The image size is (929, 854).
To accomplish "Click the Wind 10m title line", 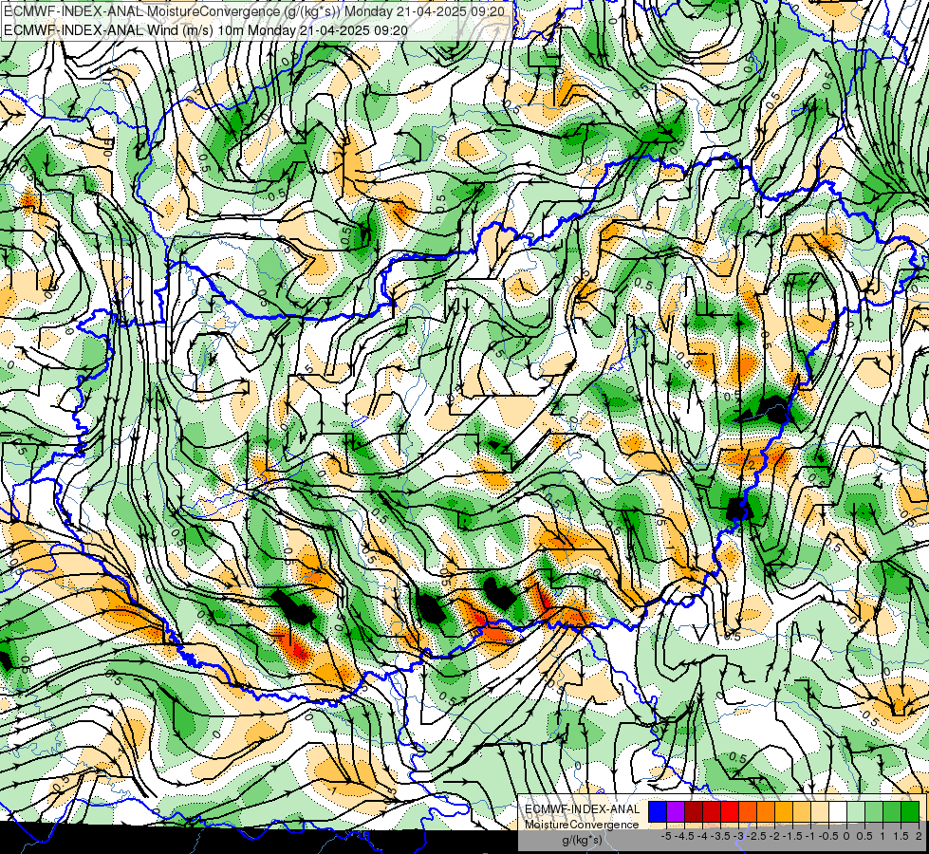I will pyautogui.click(x=206, y=30).
